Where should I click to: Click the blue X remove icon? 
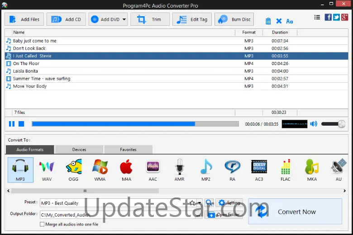(x=279, y=21)
